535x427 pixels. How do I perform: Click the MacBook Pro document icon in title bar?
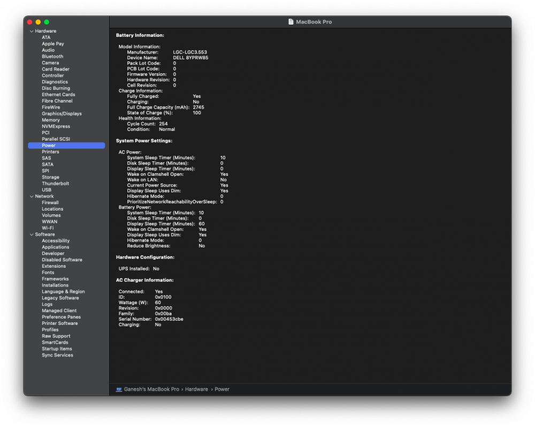(x=291, y=22)
